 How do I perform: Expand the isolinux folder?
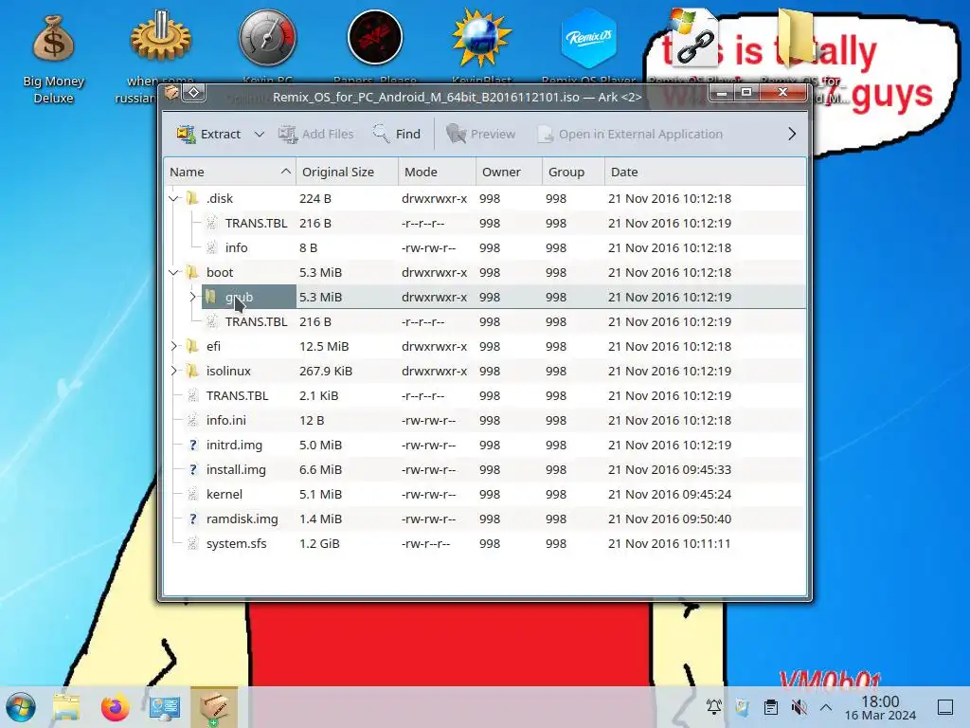click(174, 371)
